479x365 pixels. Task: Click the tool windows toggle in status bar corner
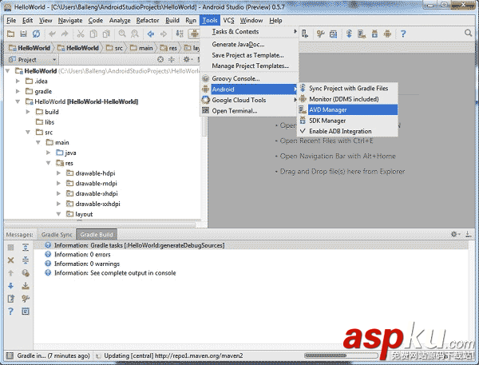pos(10,355)
